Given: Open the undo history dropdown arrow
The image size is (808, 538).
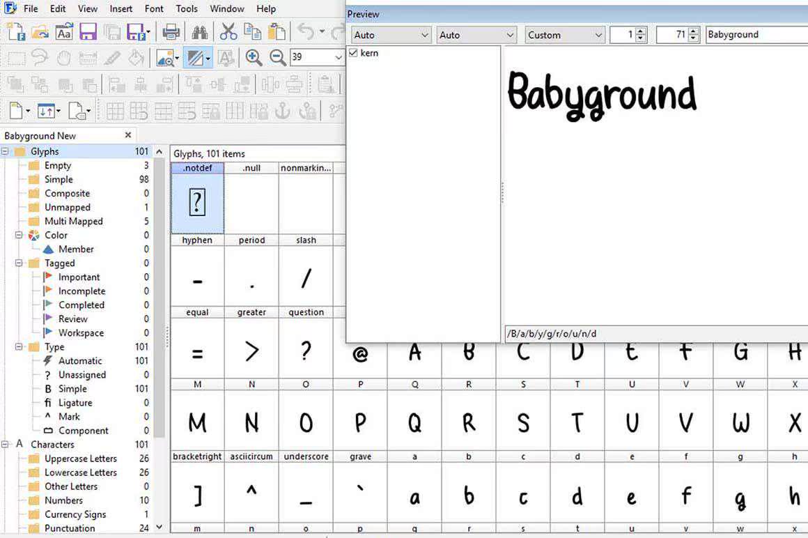Looking at the screenshot, I should tap(322, 33).
